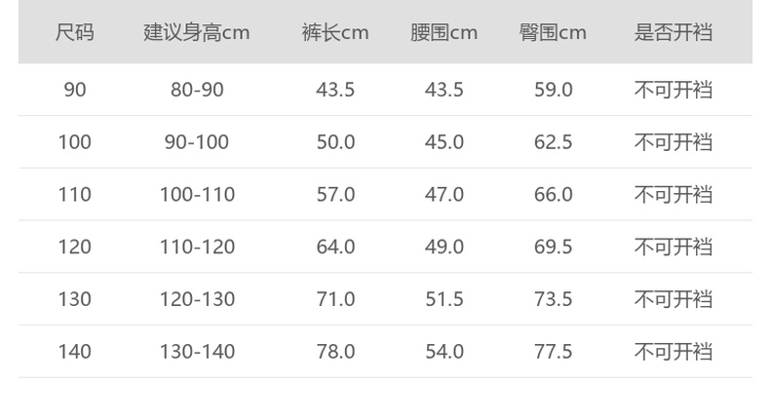
Task: Click size 140 in the 尺码 column
Action: coord(75,351)
